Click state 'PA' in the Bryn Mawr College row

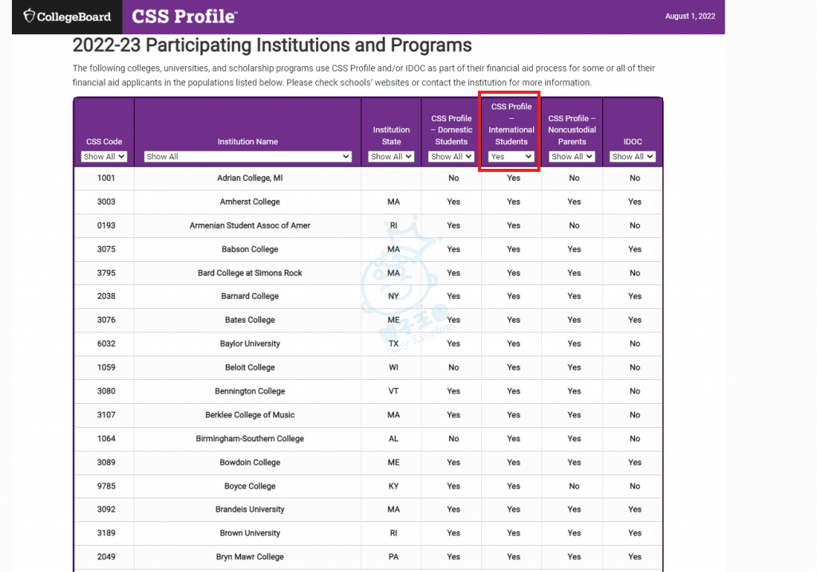[393, 557]
